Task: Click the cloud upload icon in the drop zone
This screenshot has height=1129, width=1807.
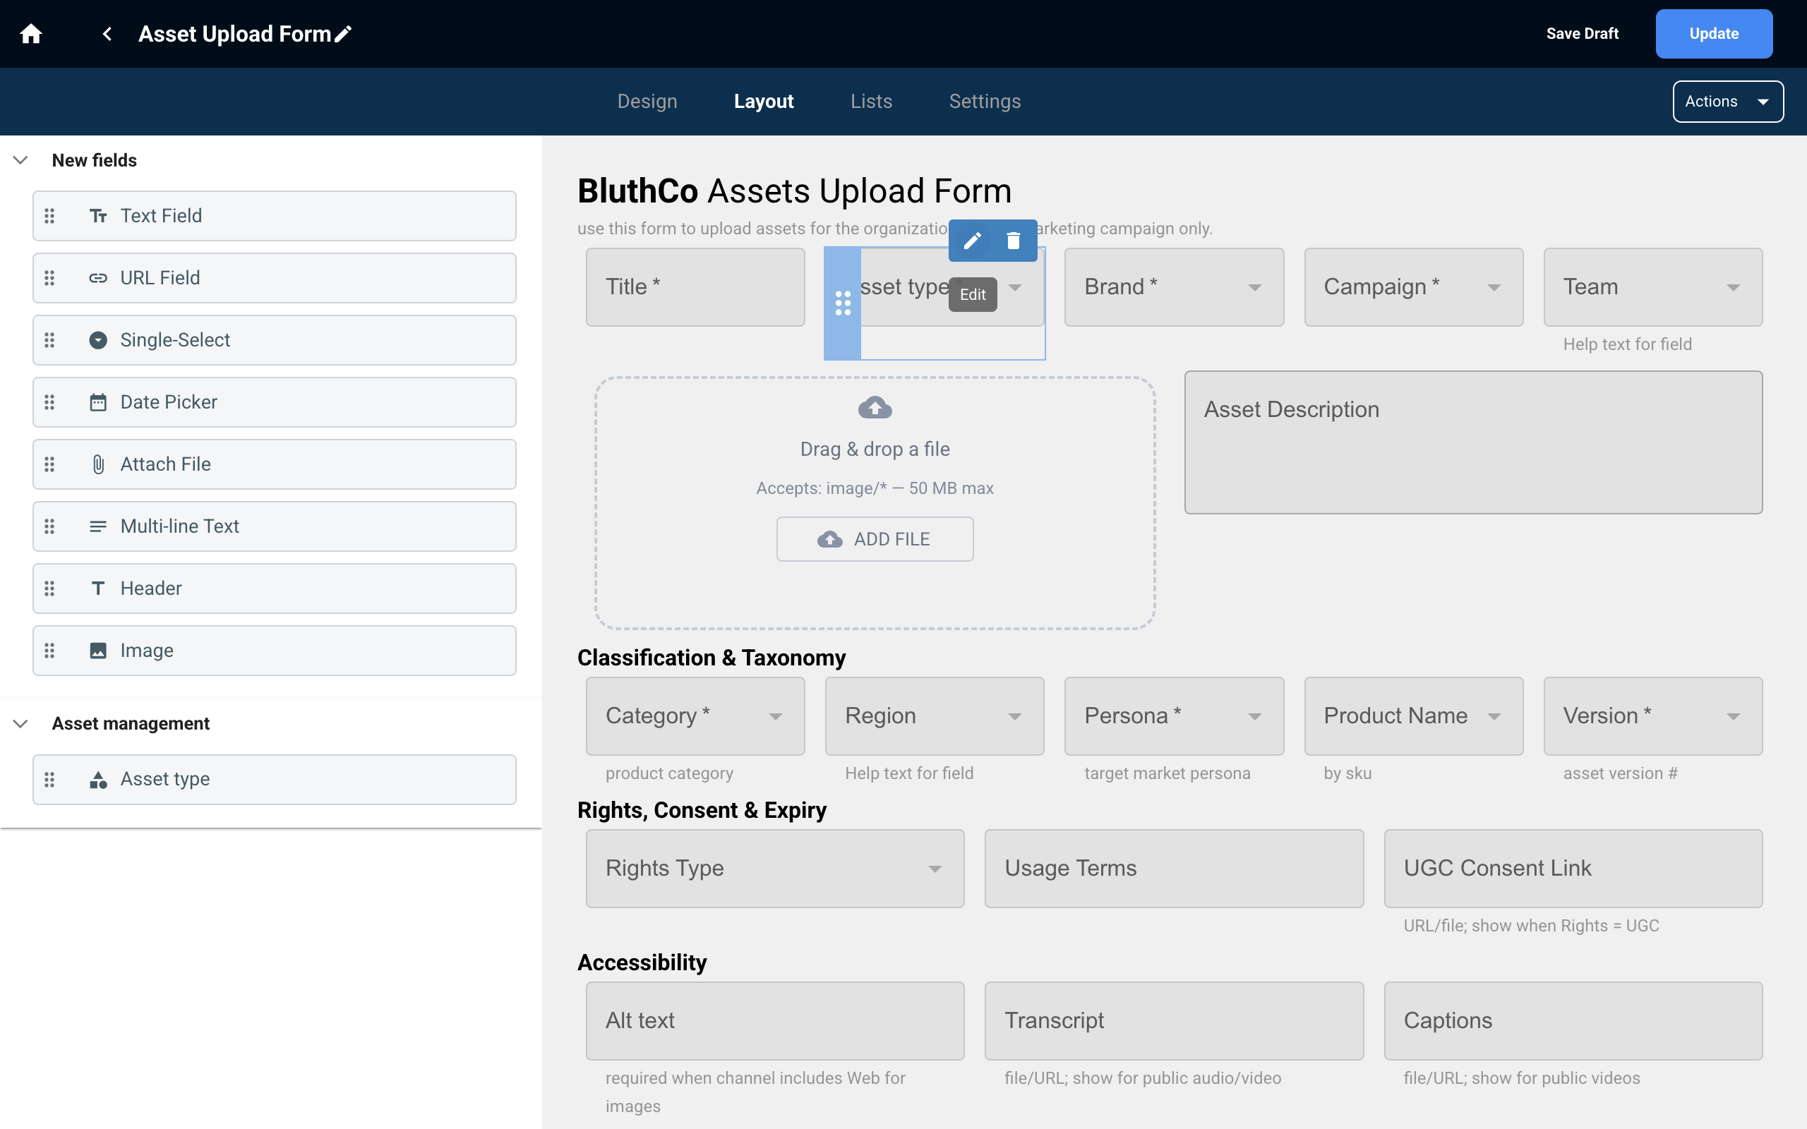Action: point(875,408)
